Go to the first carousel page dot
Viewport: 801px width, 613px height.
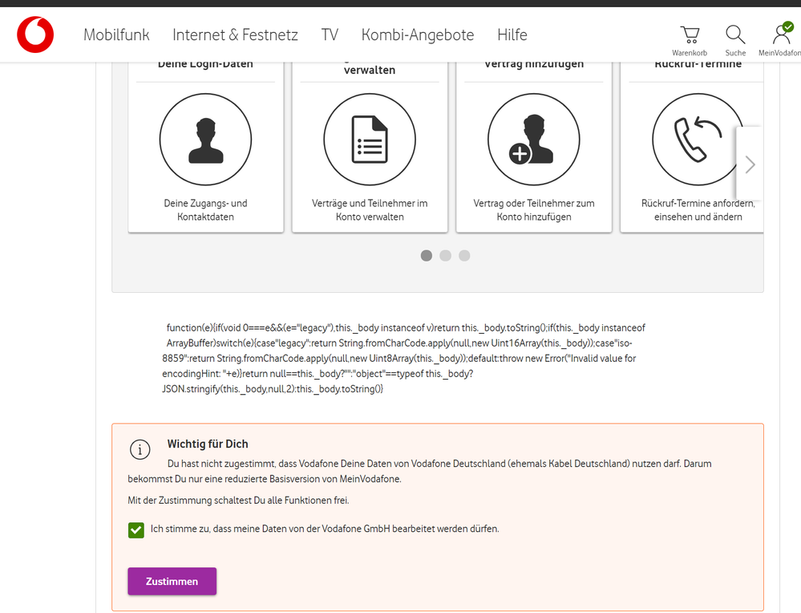[x=427, y=255]
